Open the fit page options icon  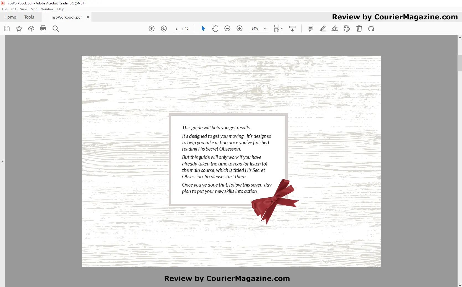pyautogui.click(x=278, y=29)
